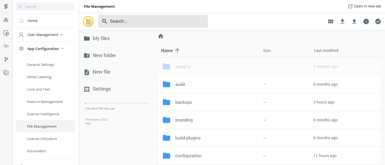The height and width of the screenshot is (165, 385).
Task: Toggle the select multiple checkmark icon
Action: [x=378, y=22]
